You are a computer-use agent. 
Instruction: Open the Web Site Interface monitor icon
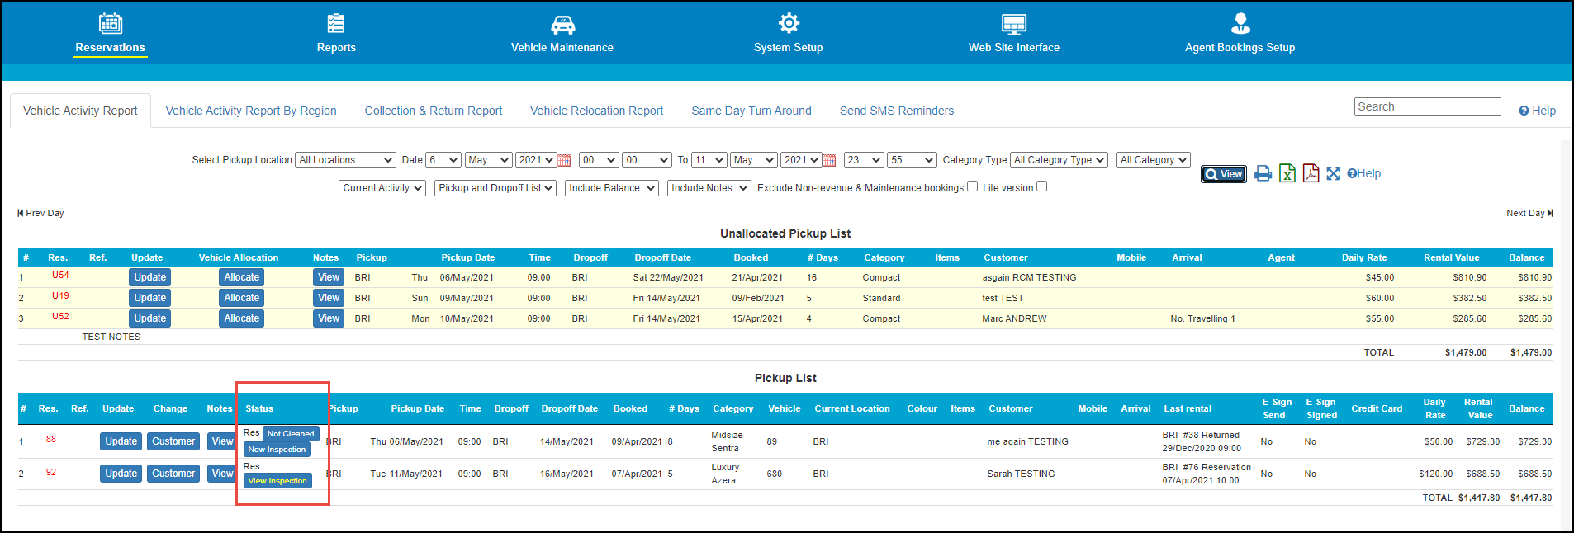[1014, 24]
